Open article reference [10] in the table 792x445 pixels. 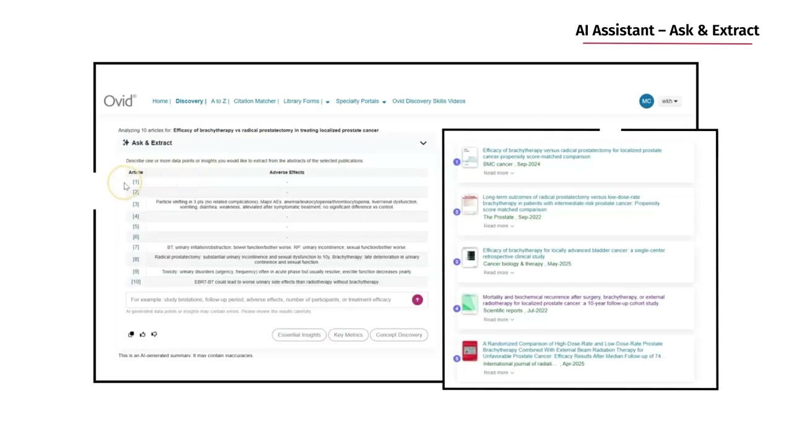136,282
